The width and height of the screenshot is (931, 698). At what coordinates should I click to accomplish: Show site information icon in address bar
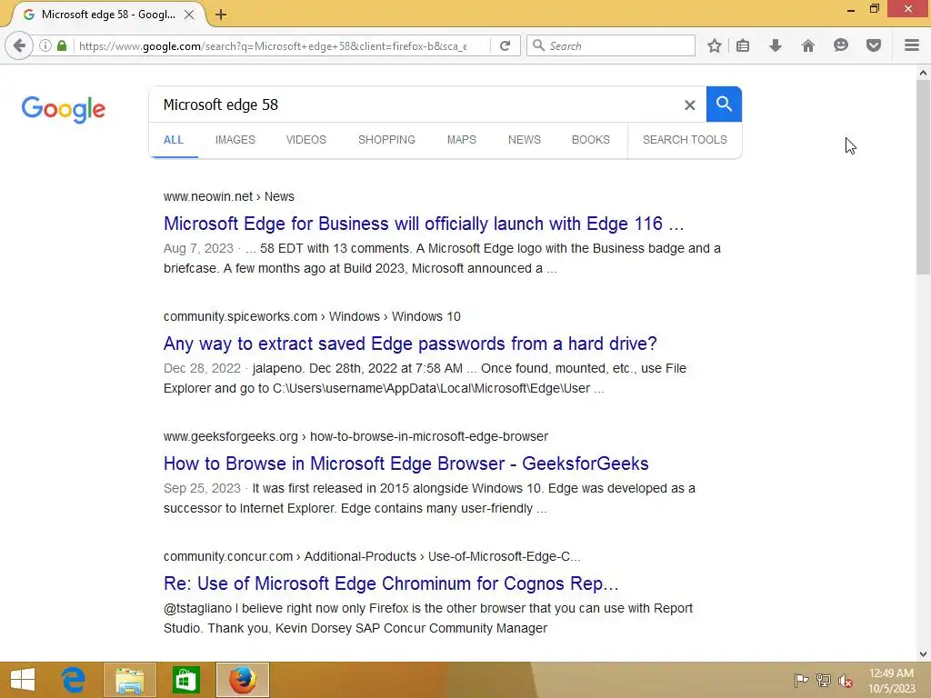click(x=45, y=45)
